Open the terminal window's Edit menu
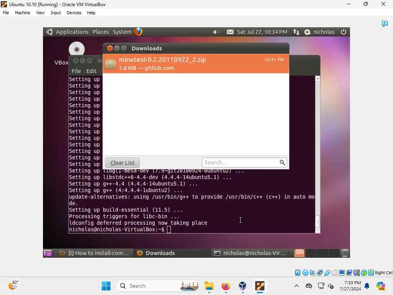 (91, 71)
